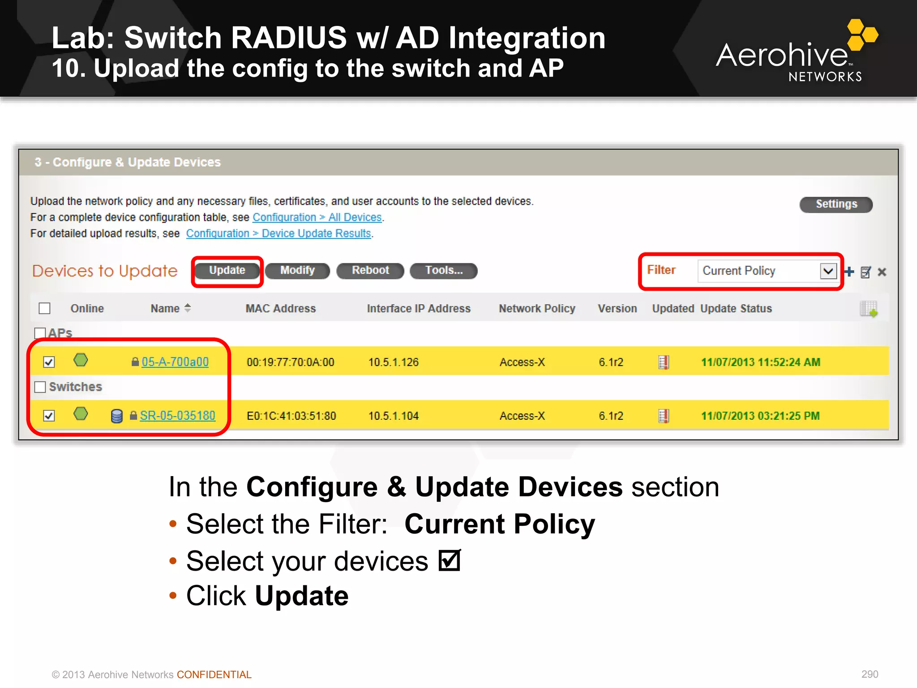Open the 05-A-700a00 device link
Screen dimensions: 917x688
[x=175, y=361]
